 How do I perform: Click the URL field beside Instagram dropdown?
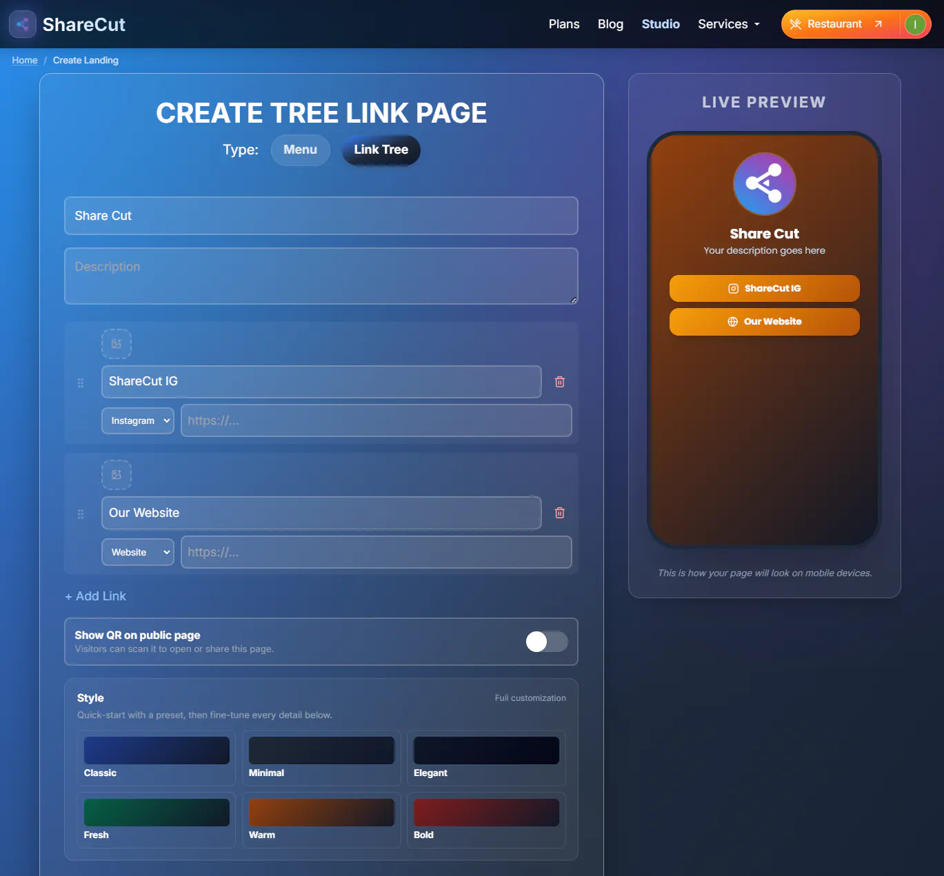click(376, 420)
